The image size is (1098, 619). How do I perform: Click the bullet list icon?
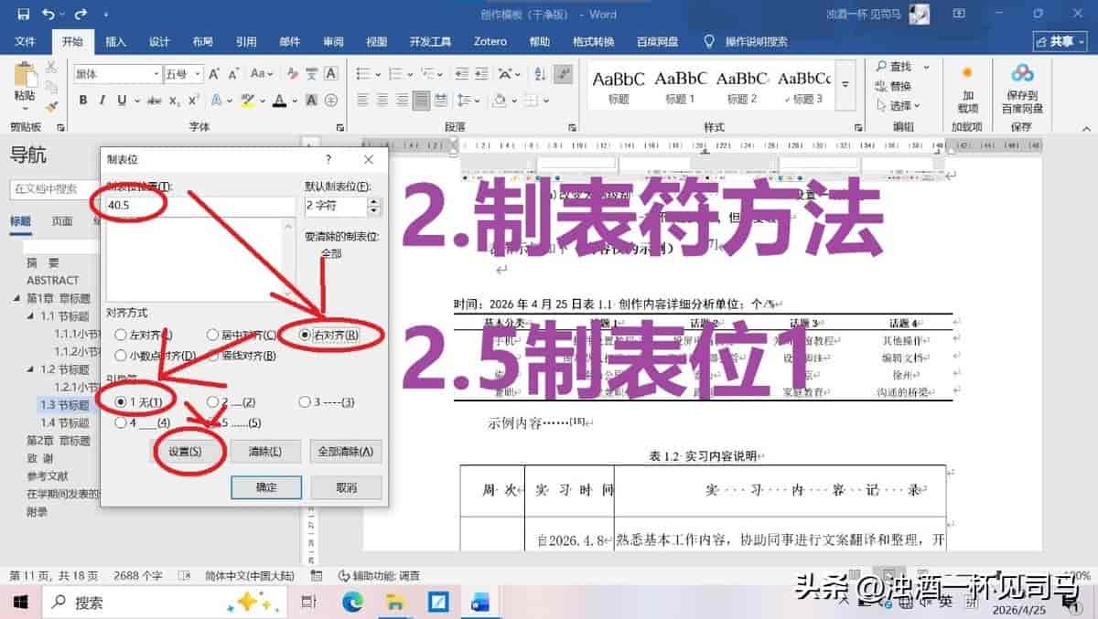point(362,74)
